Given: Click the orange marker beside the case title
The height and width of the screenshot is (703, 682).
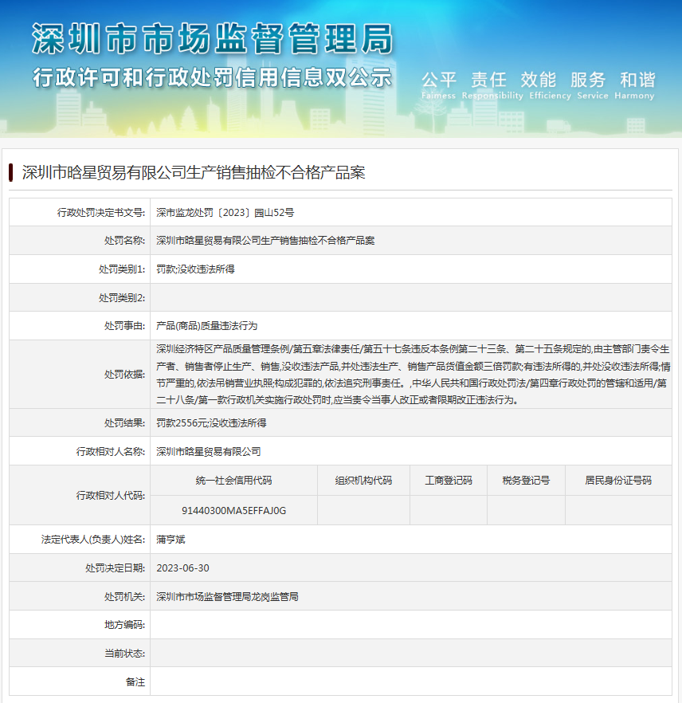Looking at the screenshot, I should 10,169.
